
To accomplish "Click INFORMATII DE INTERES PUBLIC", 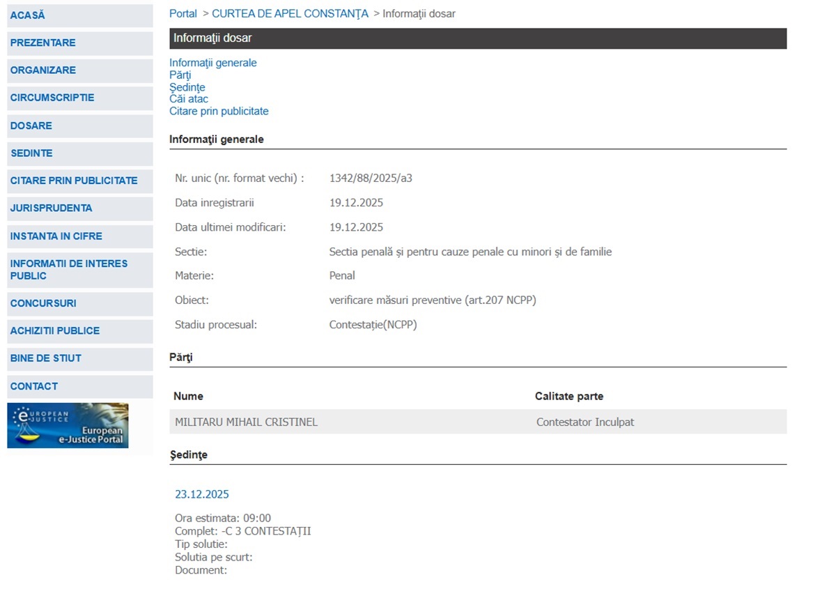I will click(68, 270).
